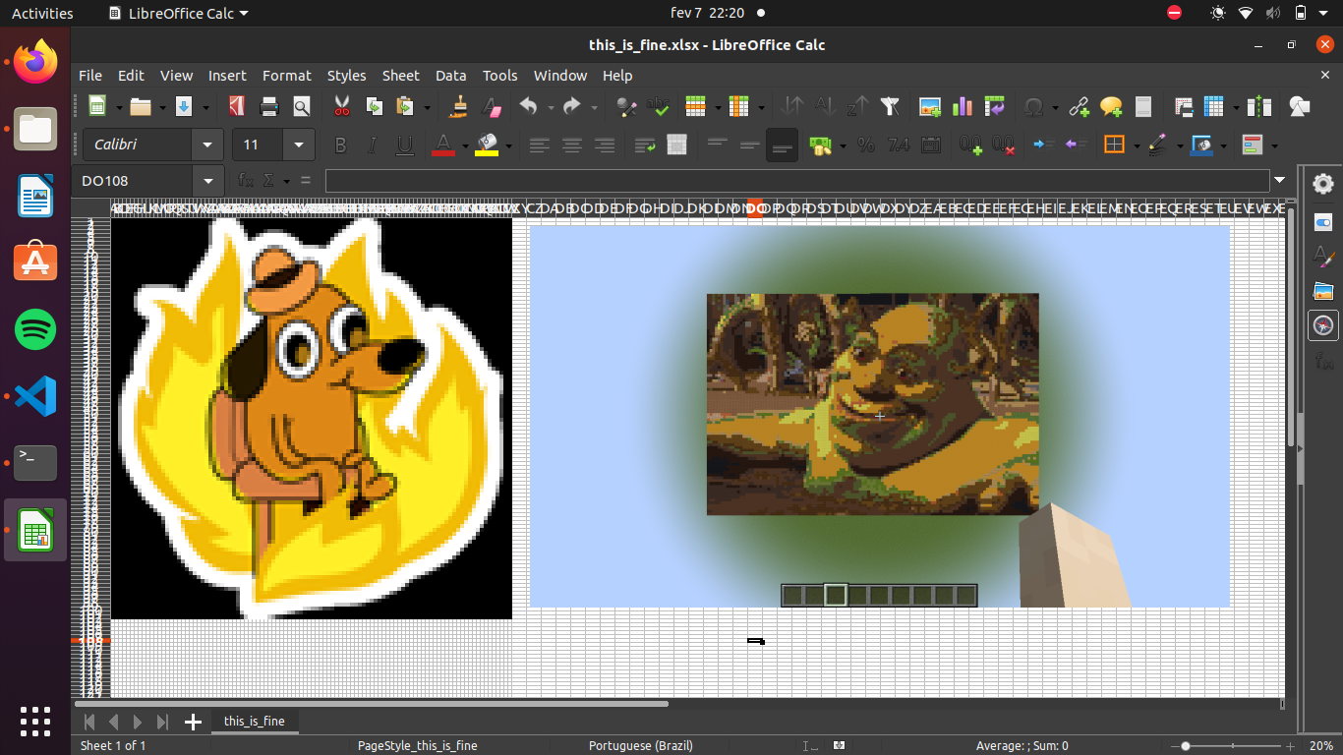The image size is (1343, 755).
Task: Toggle Italic formatting
Action: point(372,145)
